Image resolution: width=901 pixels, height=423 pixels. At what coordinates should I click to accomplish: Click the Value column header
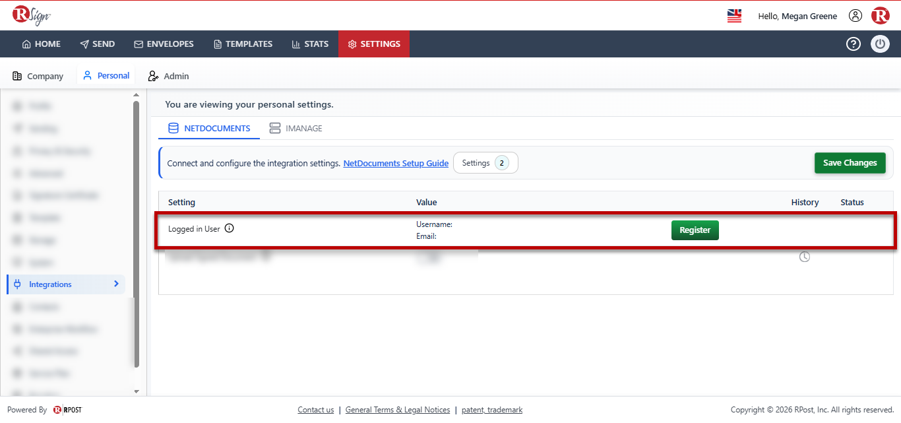click(x=427, y=202)
